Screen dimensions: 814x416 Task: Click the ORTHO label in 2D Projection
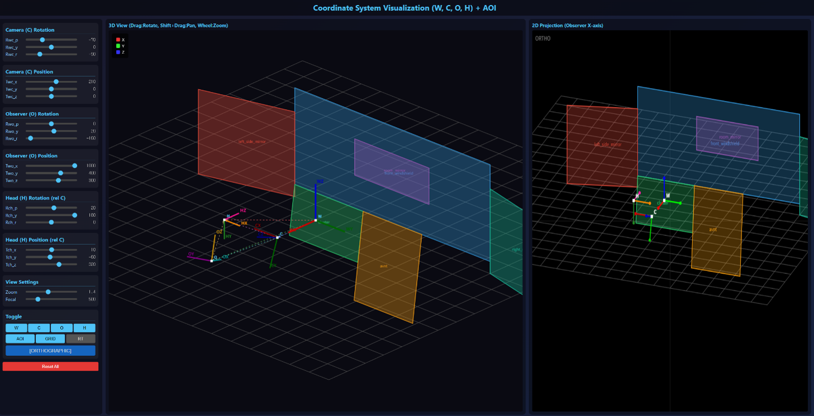(x=542, y=38)
